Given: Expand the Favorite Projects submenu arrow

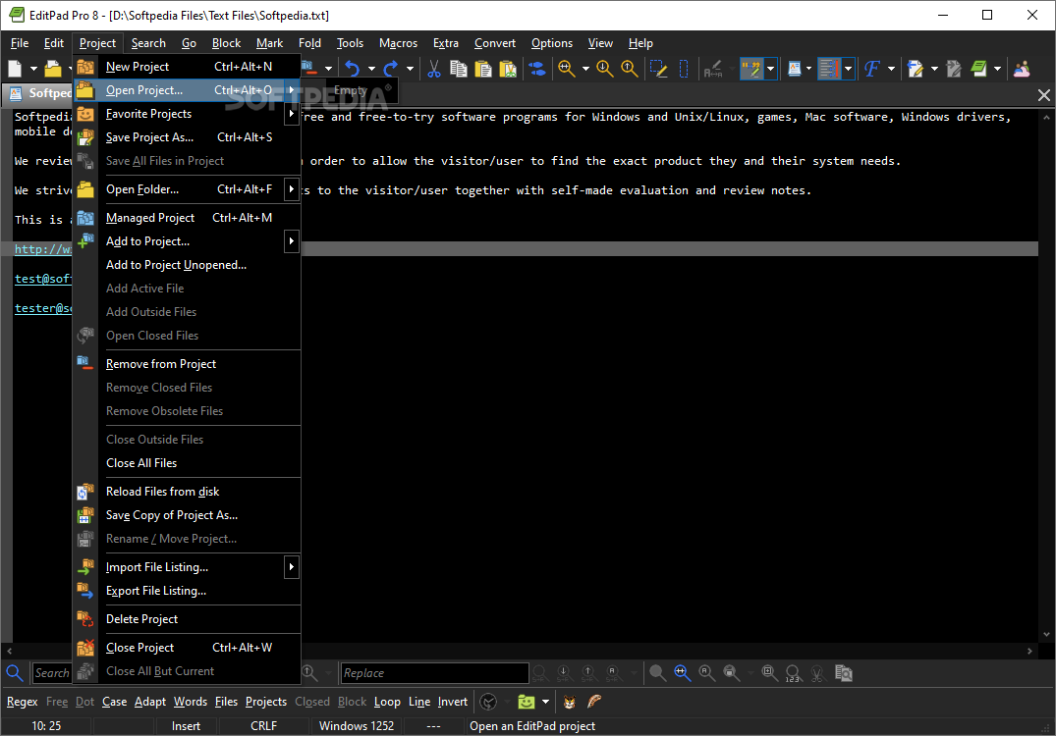Looking at the screenshot, I should 291,114.
